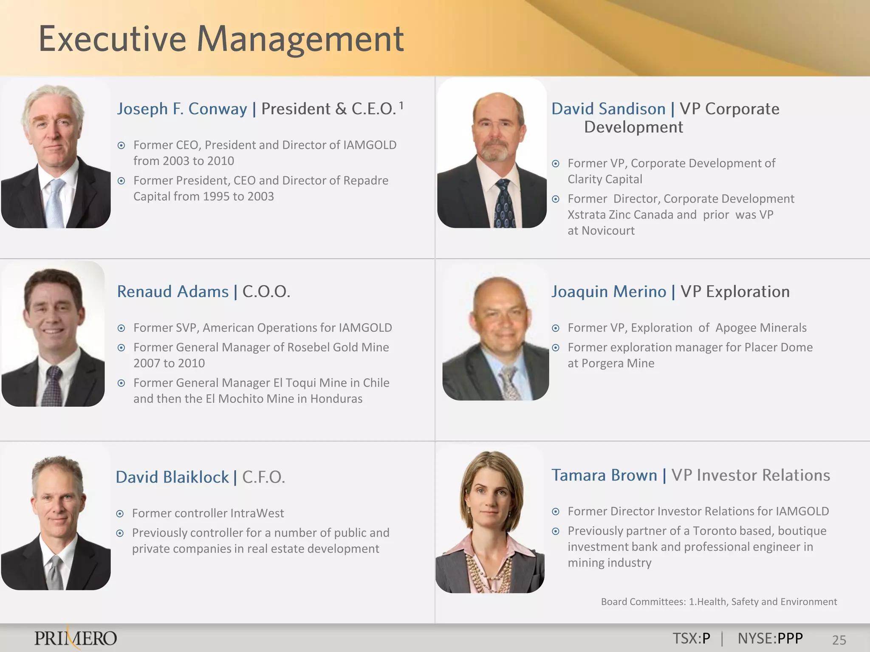
Task: Click the bullet icon beside 'Former exploration manager for Placer Dome'
Action: pyautogui.click(x=556, y=348)
